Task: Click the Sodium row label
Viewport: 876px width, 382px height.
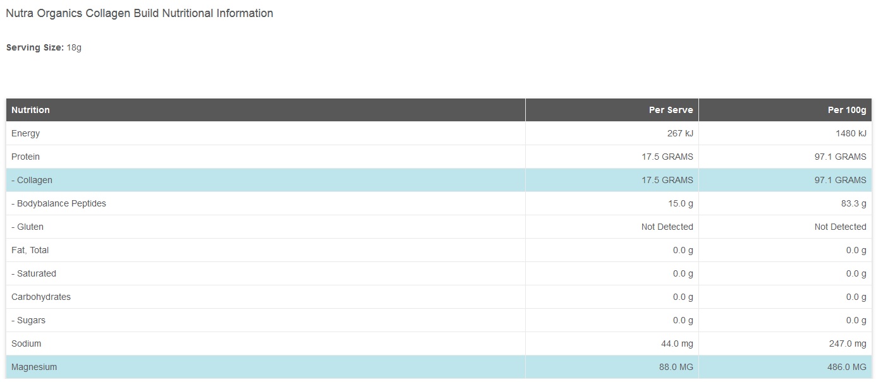Action: click(x=26, y=343)
